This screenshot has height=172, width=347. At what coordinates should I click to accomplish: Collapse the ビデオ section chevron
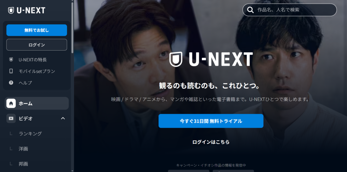pos(63,118)
